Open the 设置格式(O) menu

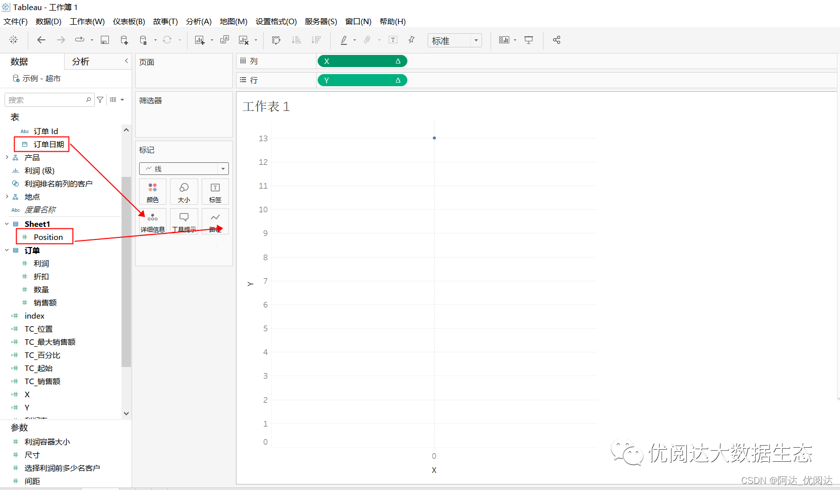point(276,22)
